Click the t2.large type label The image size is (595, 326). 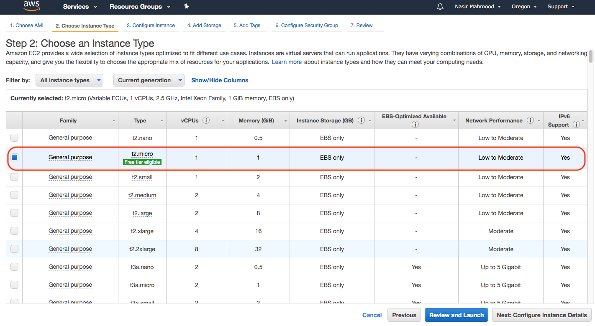(142, 213)
